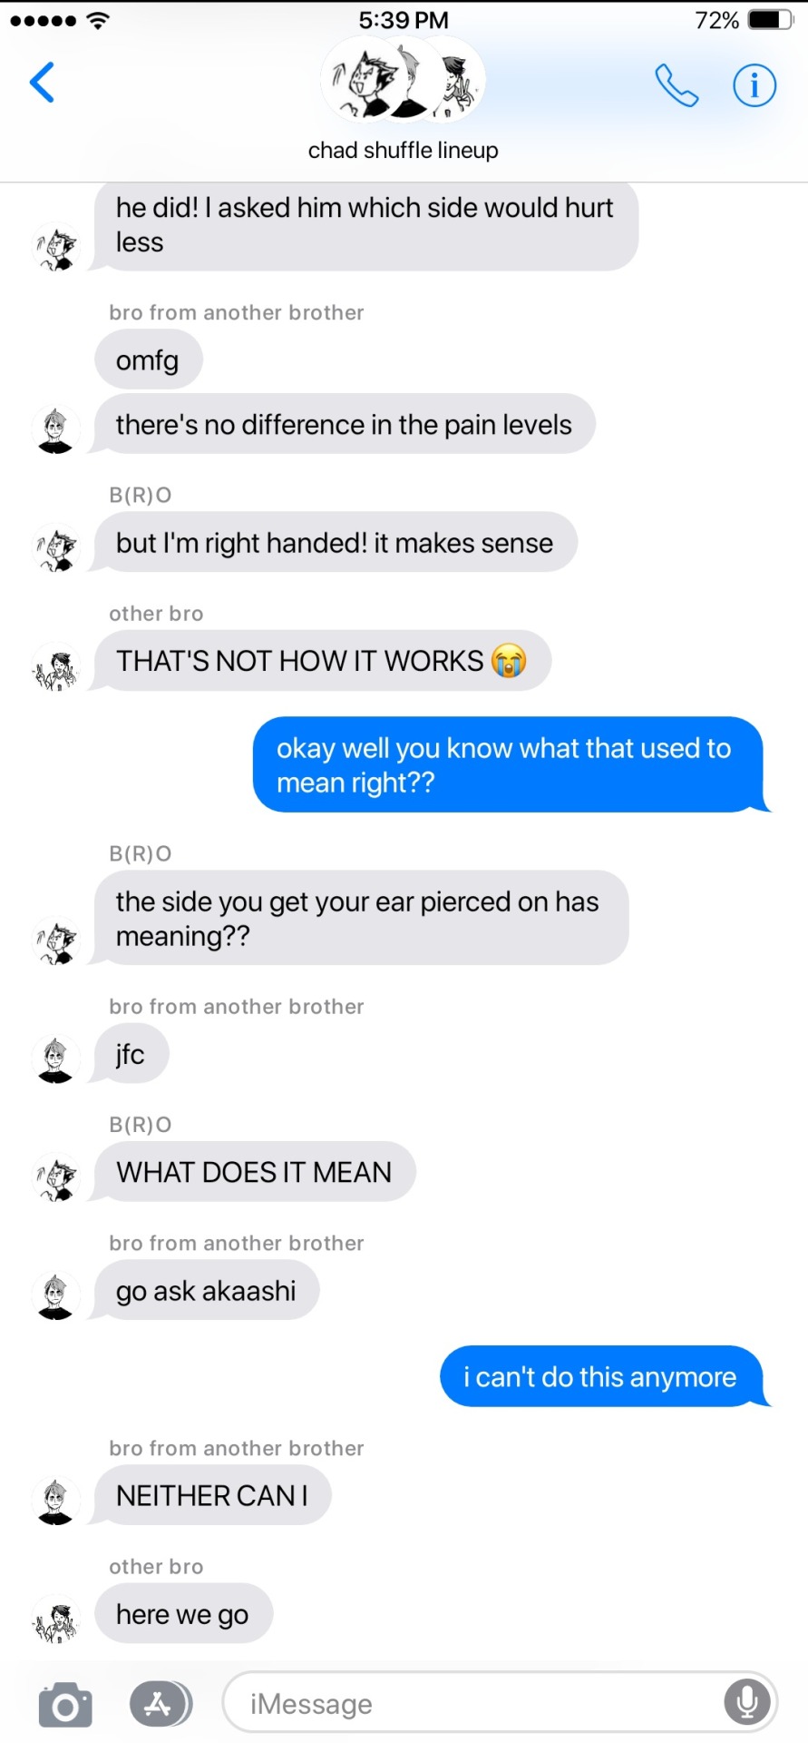Image resolution: width=808 pixels, height=1743 pixels.
Task: Tap the Wi-Fi signal icon in the status bar
Action: 98,20
